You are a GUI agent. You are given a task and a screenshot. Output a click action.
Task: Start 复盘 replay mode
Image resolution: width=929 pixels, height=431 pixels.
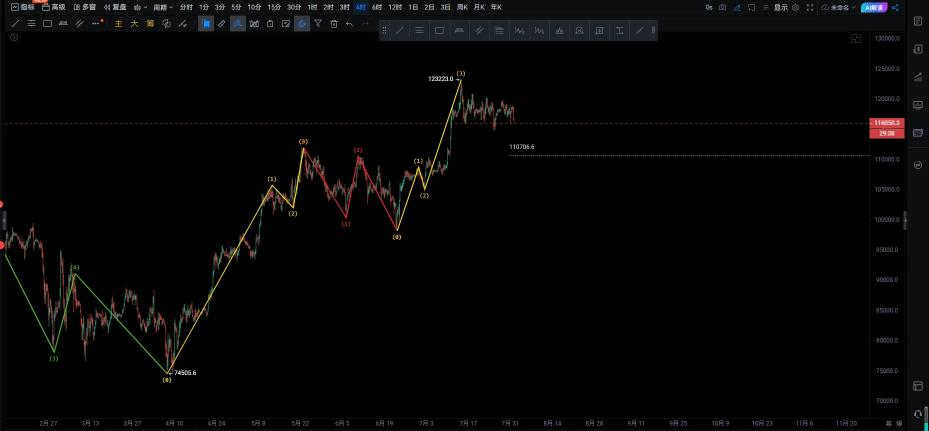115,7
